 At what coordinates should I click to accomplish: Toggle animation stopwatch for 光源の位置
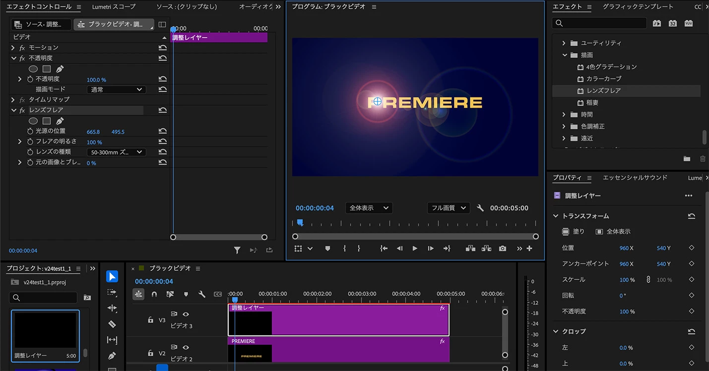[30, 131]
